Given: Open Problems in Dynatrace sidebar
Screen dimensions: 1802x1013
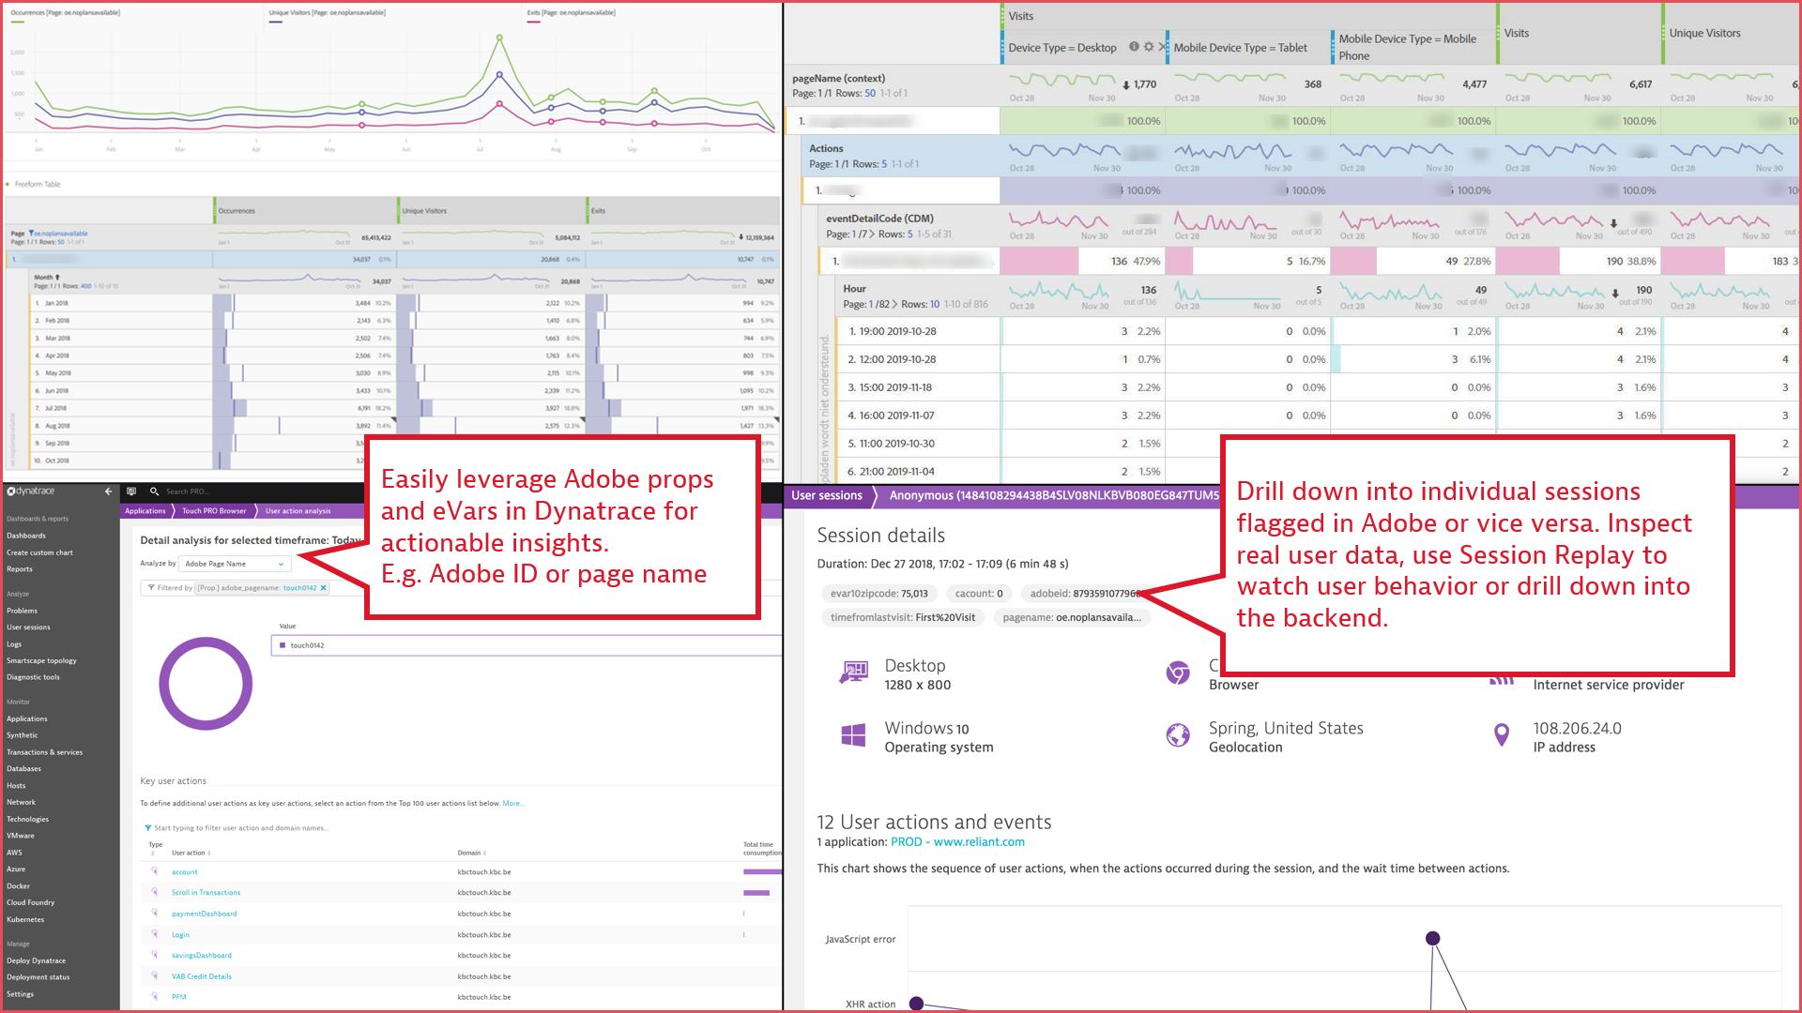Looking at the screenshot, I should [x=23, y=611].
